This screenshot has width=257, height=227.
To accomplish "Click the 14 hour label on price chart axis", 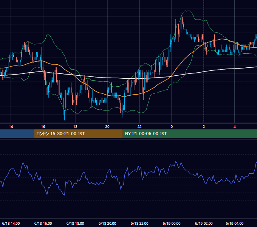I will coord(11,127).
